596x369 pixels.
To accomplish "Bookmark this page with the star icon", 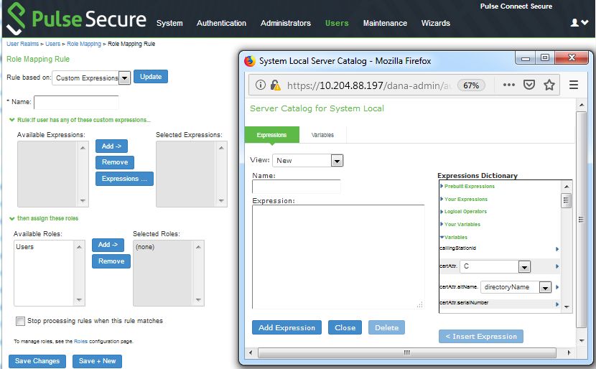I will 549,85.
